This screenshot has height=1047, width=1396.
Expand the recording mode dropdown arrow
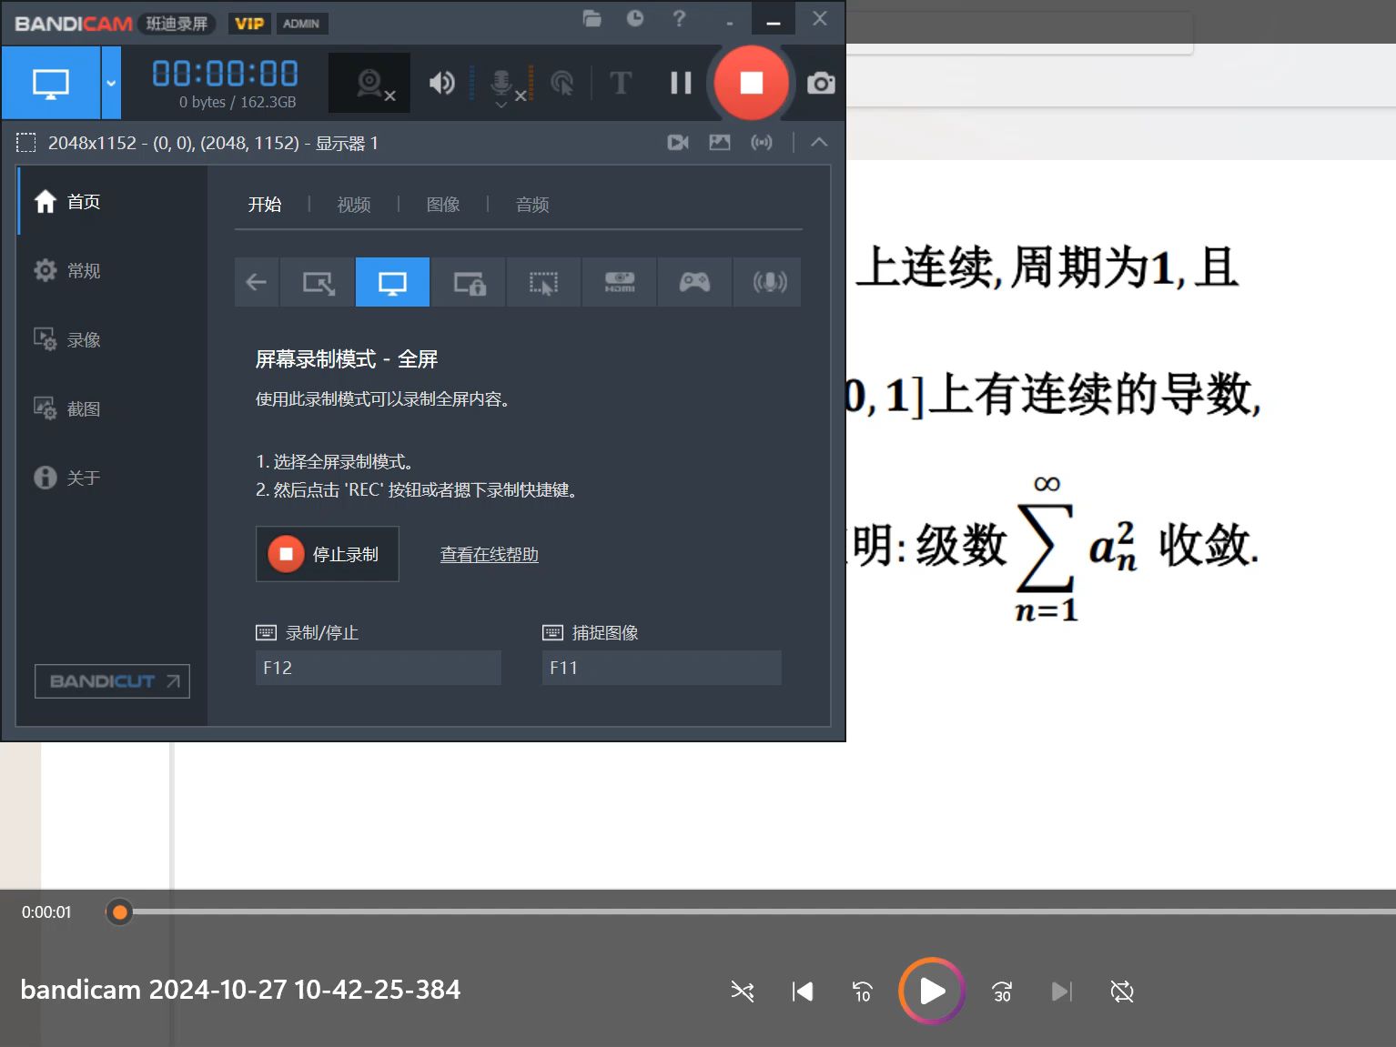111,83
